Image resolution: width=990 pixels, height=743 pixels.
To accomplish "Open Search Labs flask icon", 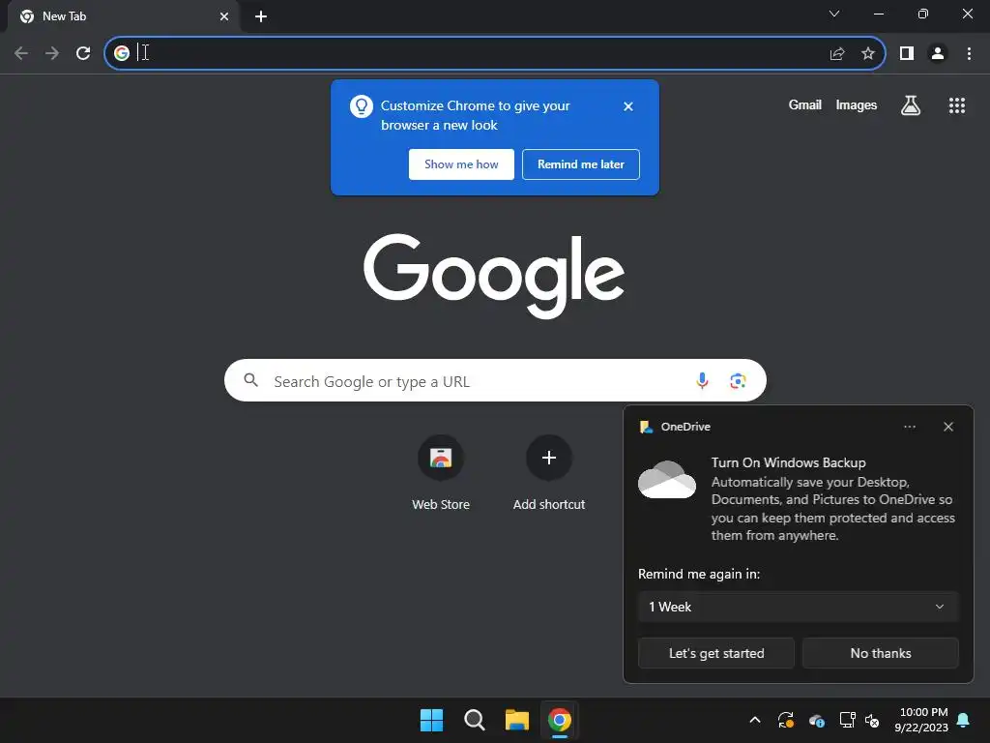I will click(x=911, y=104).
